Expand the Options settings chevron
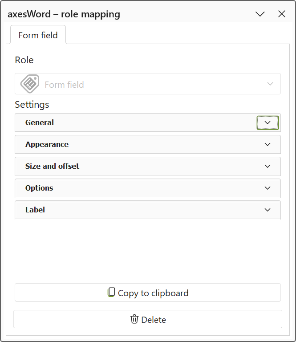 268,188
